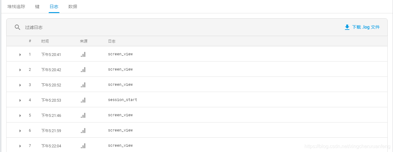
Task: Click the search magnifier icon
Action: tap(17, 27)
